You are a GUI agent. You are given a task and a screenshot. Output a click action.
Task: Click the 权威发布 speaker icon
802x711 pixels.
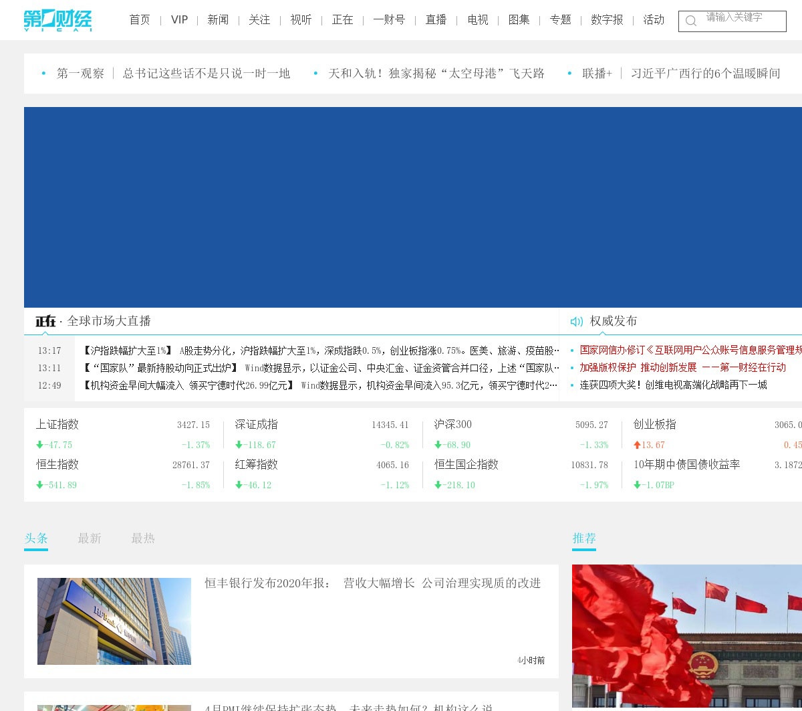[x=577, y=322]
